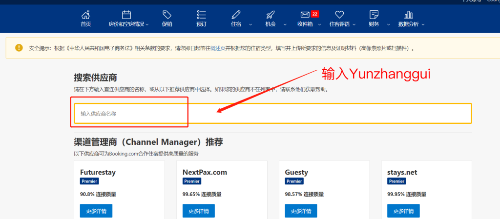Image resolution: width=500 pixels, height=219 pixels.
Task: Open the 机会 menu item
Action: 271,19
